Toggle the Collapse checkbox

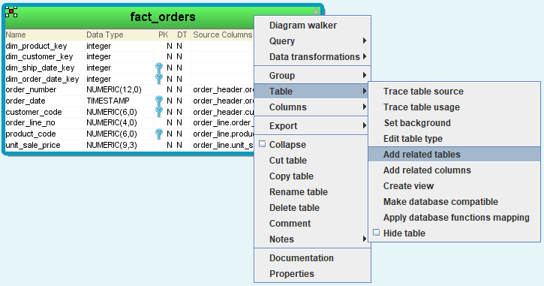[x=263, y=144]
